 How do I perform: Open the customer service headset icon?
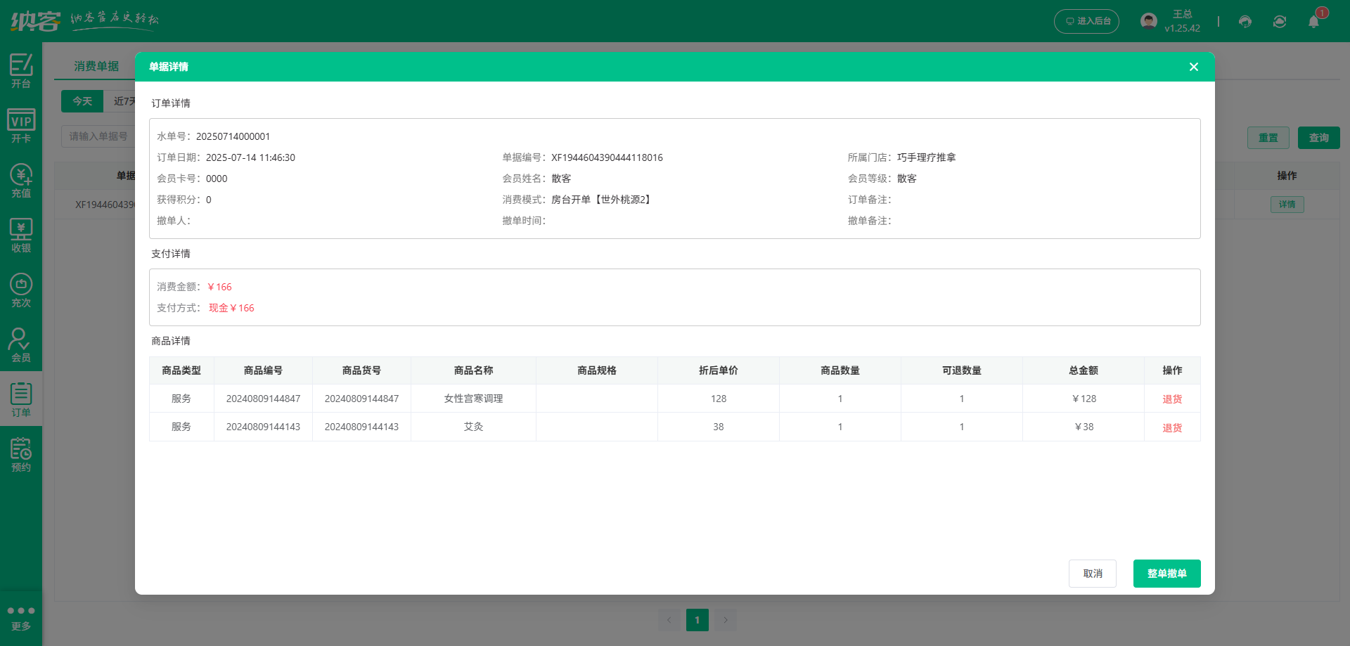point(1245,22)
